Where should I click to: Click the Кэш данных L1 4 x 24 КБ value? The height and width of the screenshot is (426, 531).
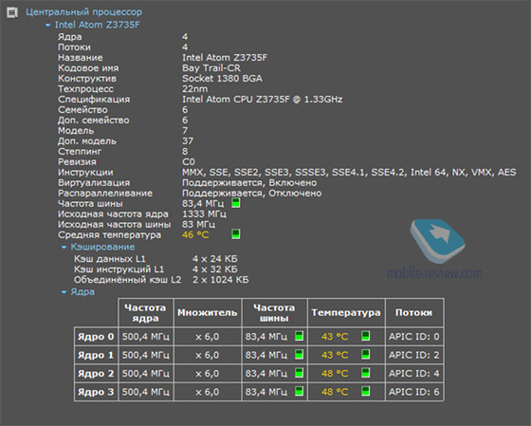pos(214,259)
